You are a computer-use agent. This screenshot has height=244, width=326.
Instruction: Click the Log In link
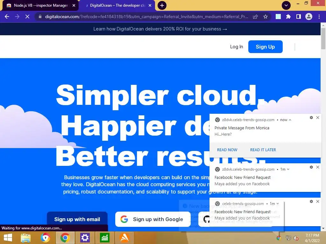pyautogui.click(x=237, y=47)
